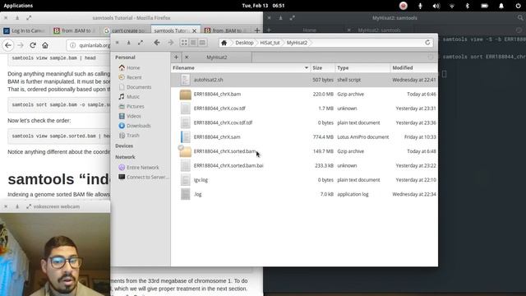Viewport: 526px width, 296px height.
Task: Switch to the samtools Tutorial Firefox tab
Action: pos(176,30)
